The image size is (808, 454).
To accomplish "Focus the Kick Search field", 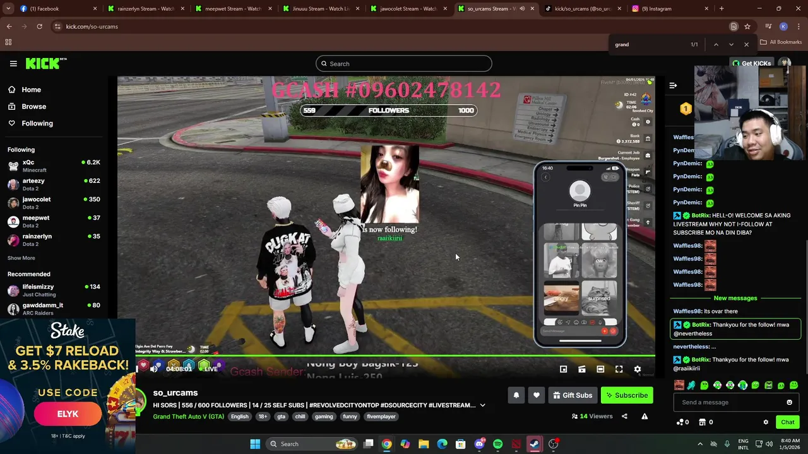I will pyautogui.click(x=403, y=64).
